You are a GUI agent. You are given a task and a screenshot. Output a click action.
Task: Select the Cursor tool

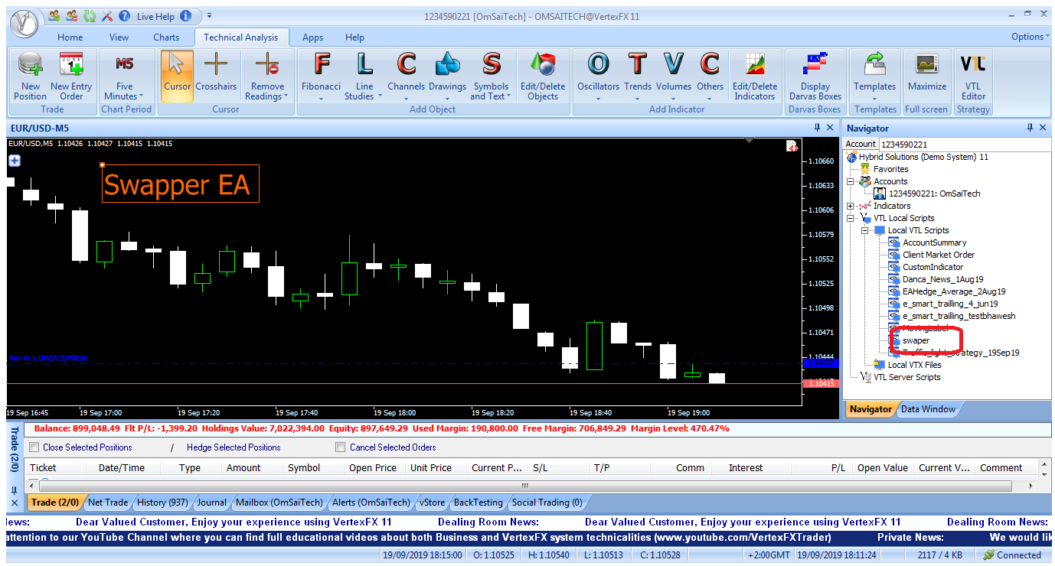point(177,76)
